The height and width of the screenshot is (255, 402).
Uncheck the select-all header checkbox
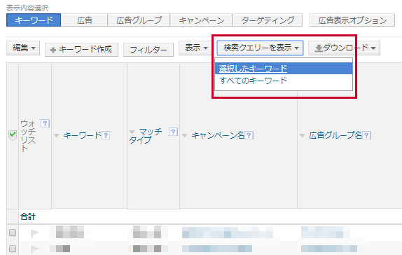point(13,135)
